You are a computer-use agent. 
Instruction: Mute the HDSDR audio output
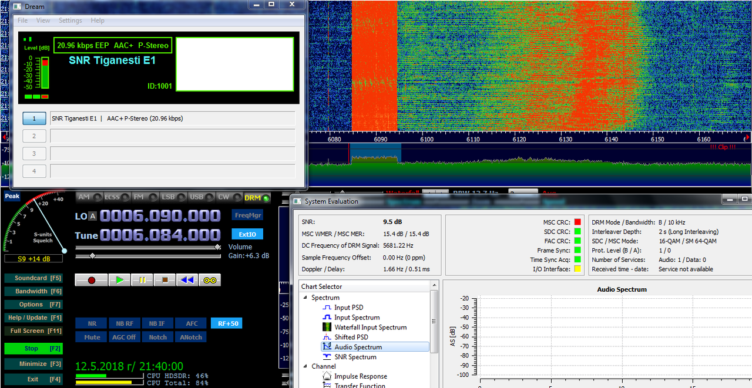[92, 338]
